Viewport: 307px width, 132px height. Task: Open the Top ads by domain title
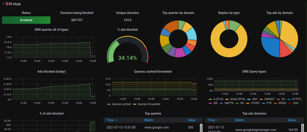[280, 13]
